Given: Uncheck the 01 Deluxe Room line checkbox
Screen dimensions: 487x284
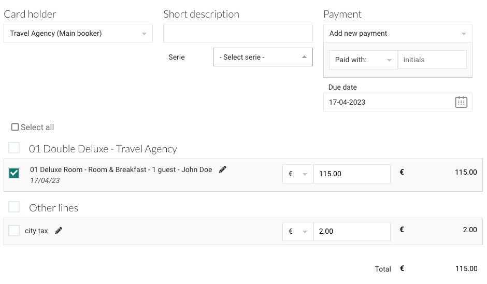Looking at the screenshot, I should (14, 173).
